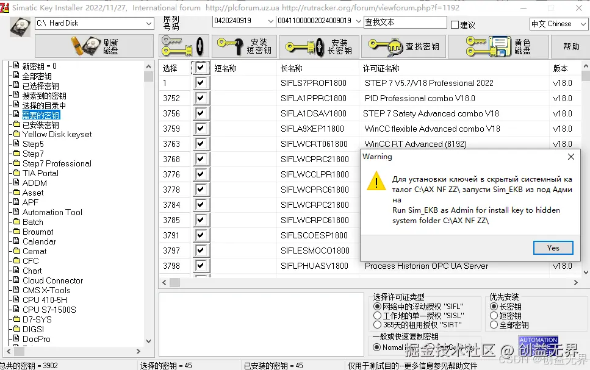
Task: Click the Calendar document icon
Action: point(16,241)
